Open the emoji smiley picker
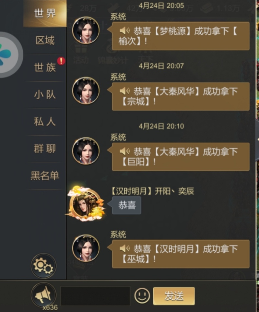Viewport: 259px width, 312px height. click(x=142, y=296)
